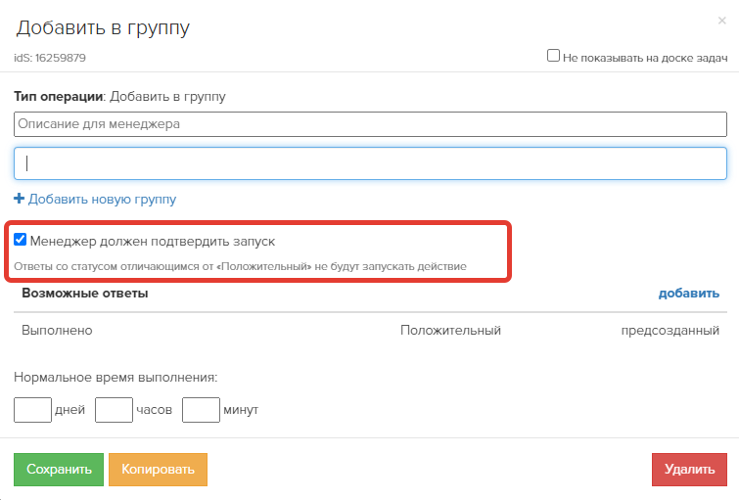Viewport: 739px width, 500px height.
Task: Click the green Сохранить button
Action: click(x=59, y=470)
